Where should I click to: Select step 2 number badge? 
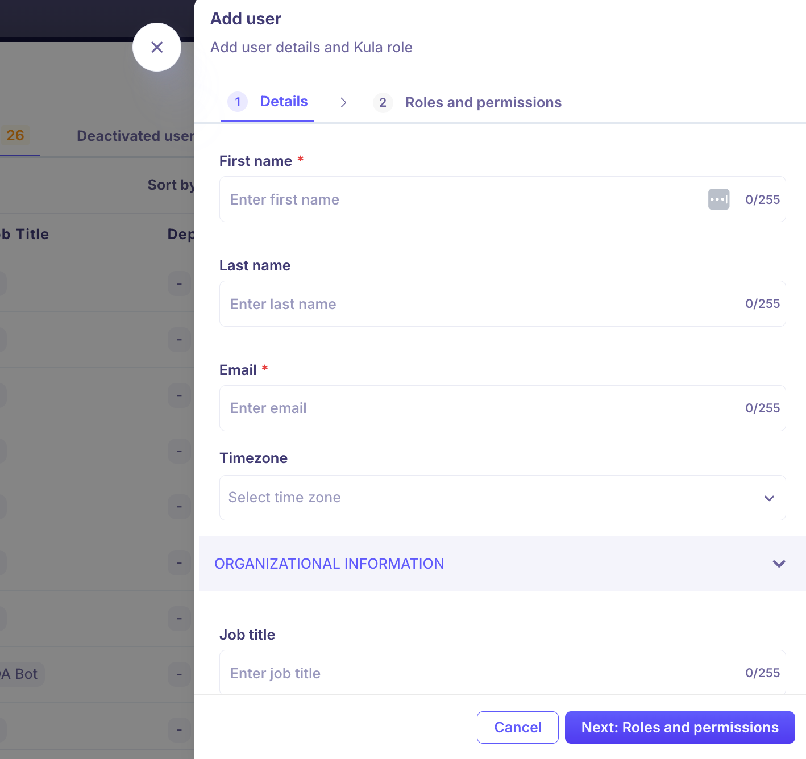click(383, 102)
